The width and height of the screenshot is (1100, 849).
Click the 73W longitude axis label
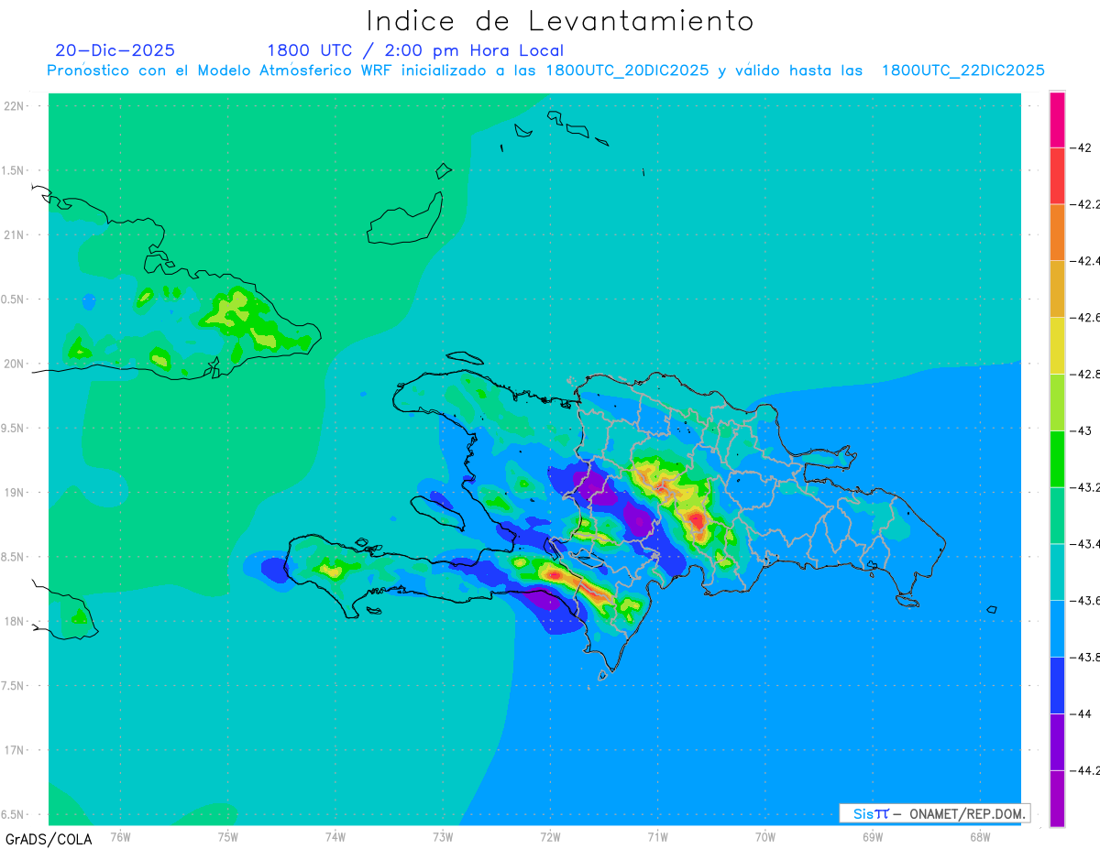tap(443, 836)
